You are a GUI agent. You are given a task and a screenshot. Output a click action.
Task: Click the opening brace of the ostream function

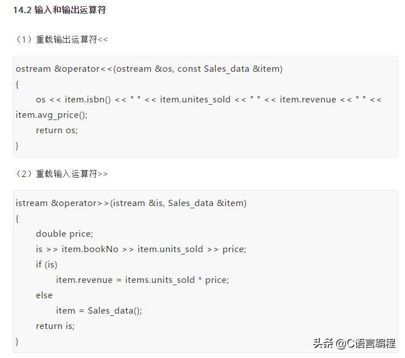pyautogui.click(x=18, y=84)
